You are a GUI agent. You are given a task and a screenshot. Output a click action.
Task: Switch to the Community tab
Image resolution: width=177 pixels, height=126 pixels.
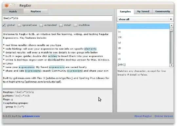[x=163, y=11]
